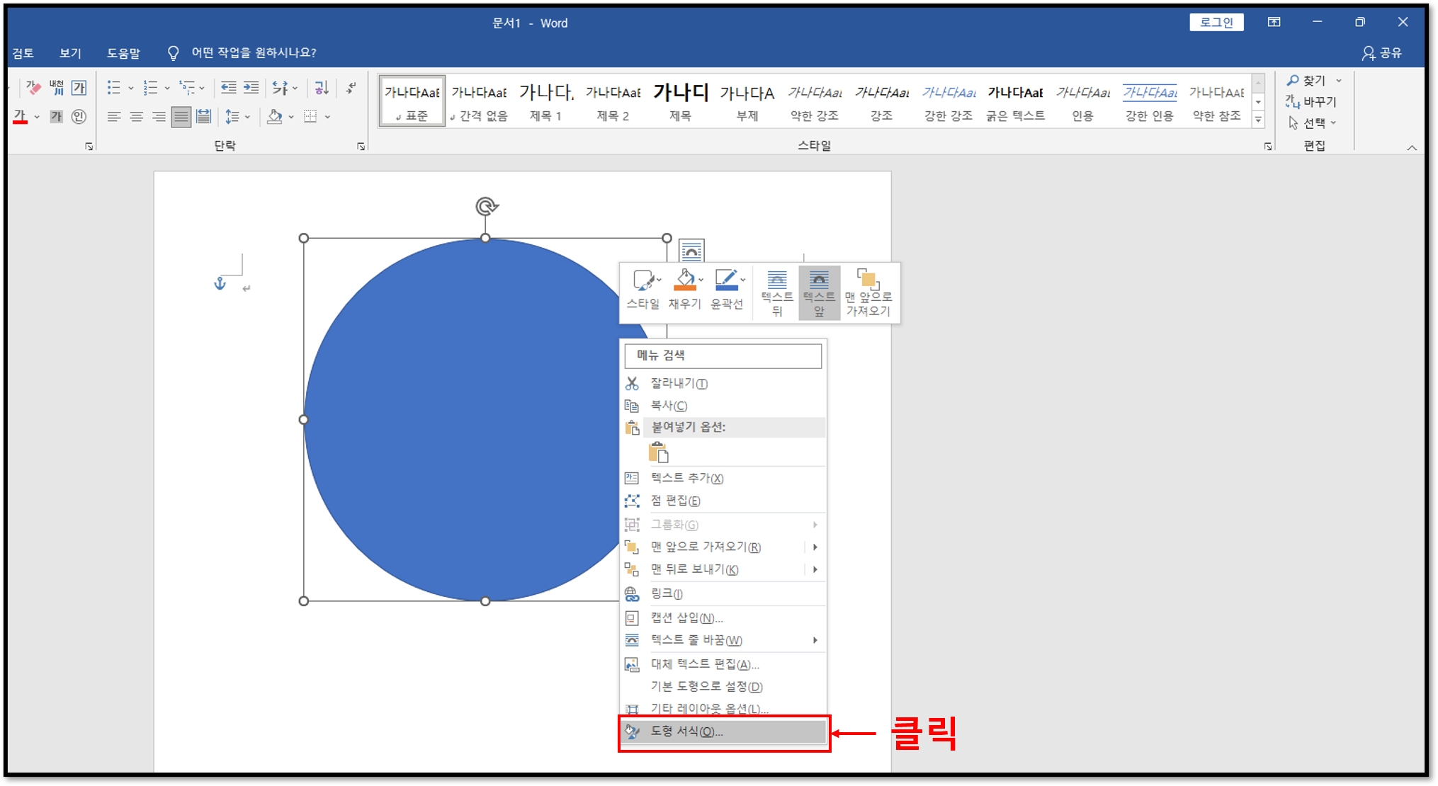Click Bring to Front in mini toolbar
Screen dimensions: 1438x786
(868, 292)
